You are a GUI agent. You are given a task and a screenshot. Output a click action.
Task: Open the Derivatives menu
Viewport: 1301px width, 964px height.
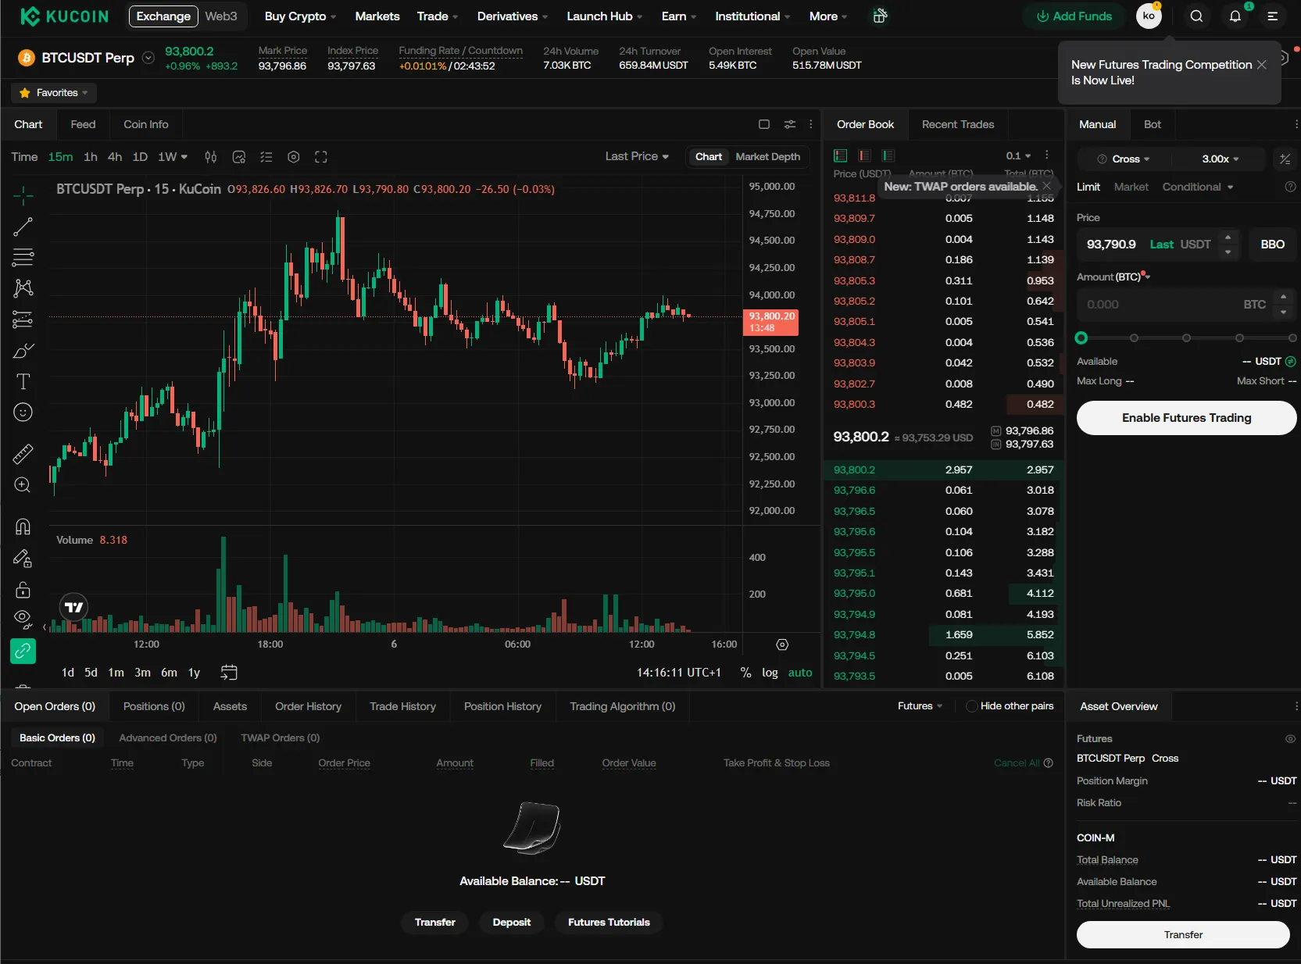coord(512,16)
